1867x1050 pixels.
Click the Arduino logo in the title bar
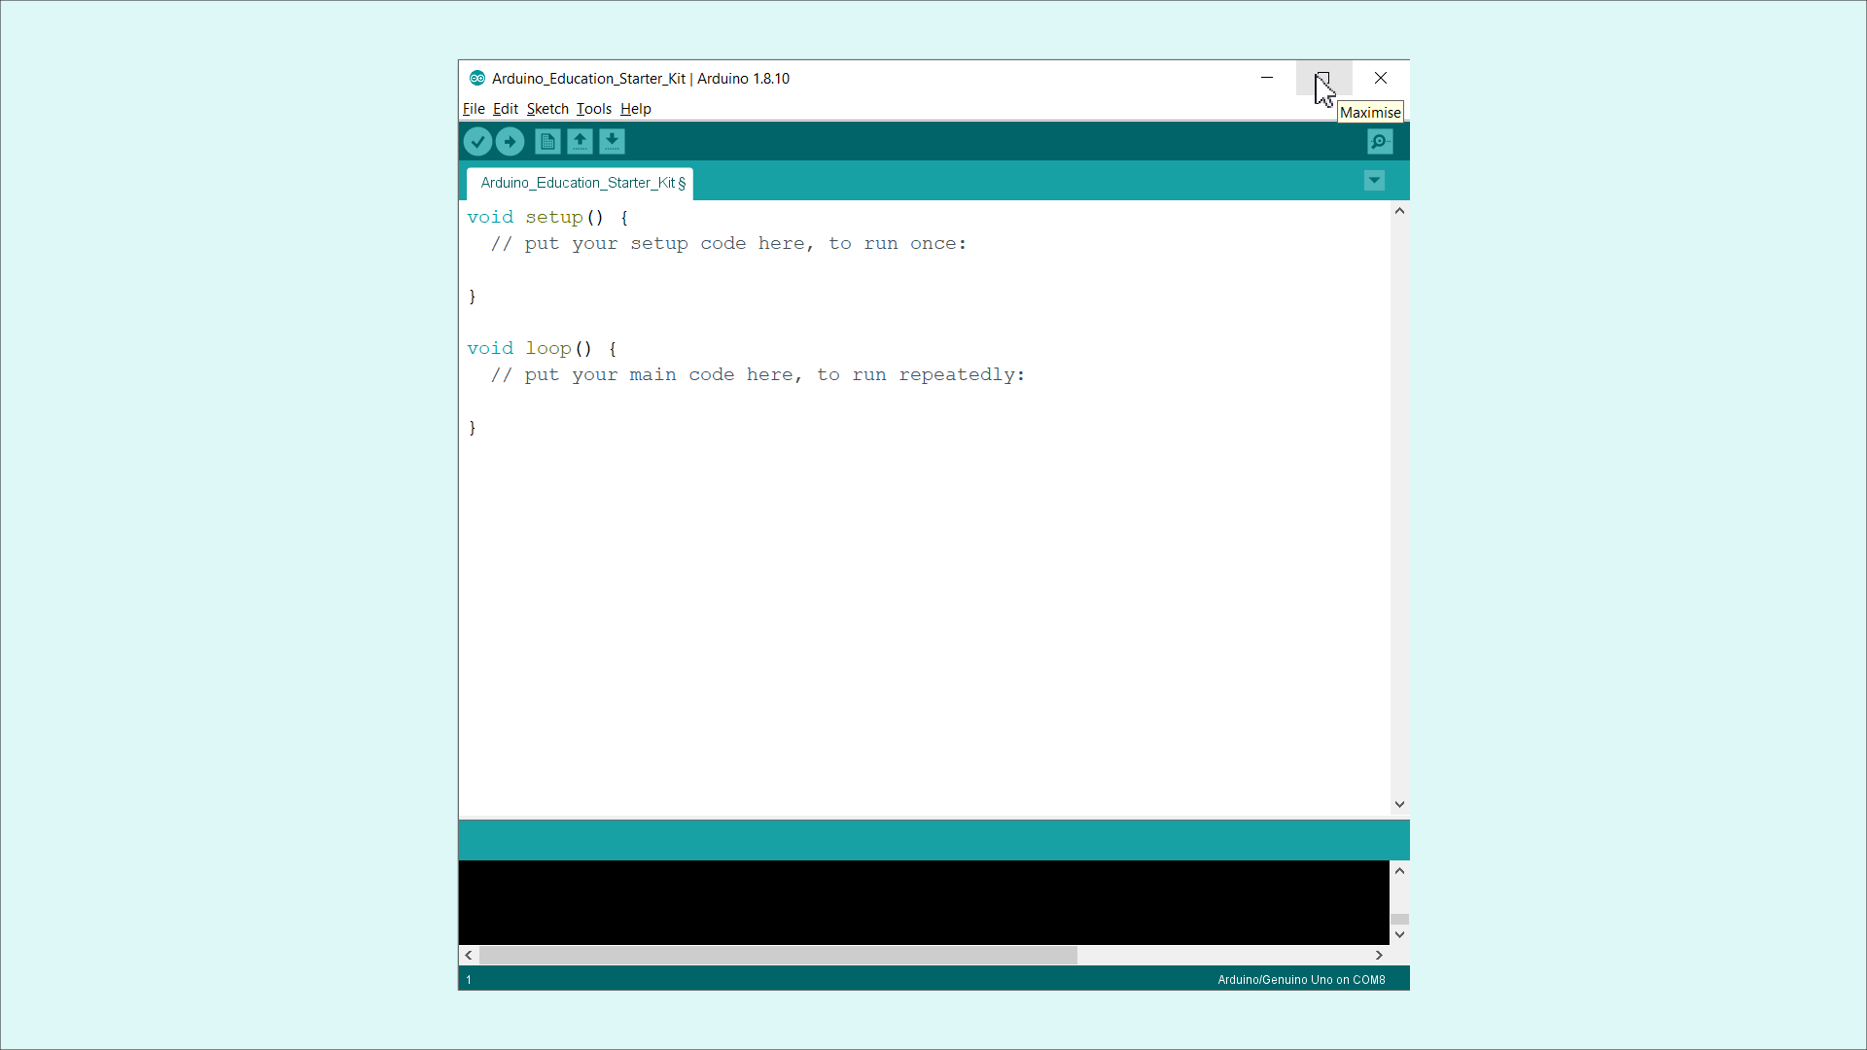pyautogui.click(x=477, y=78)
